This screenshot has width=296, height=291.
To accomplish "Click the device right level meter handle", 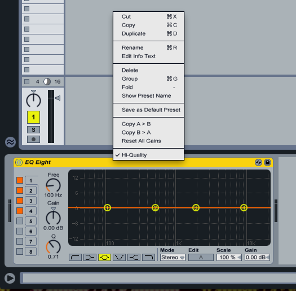I will [276, 211].
